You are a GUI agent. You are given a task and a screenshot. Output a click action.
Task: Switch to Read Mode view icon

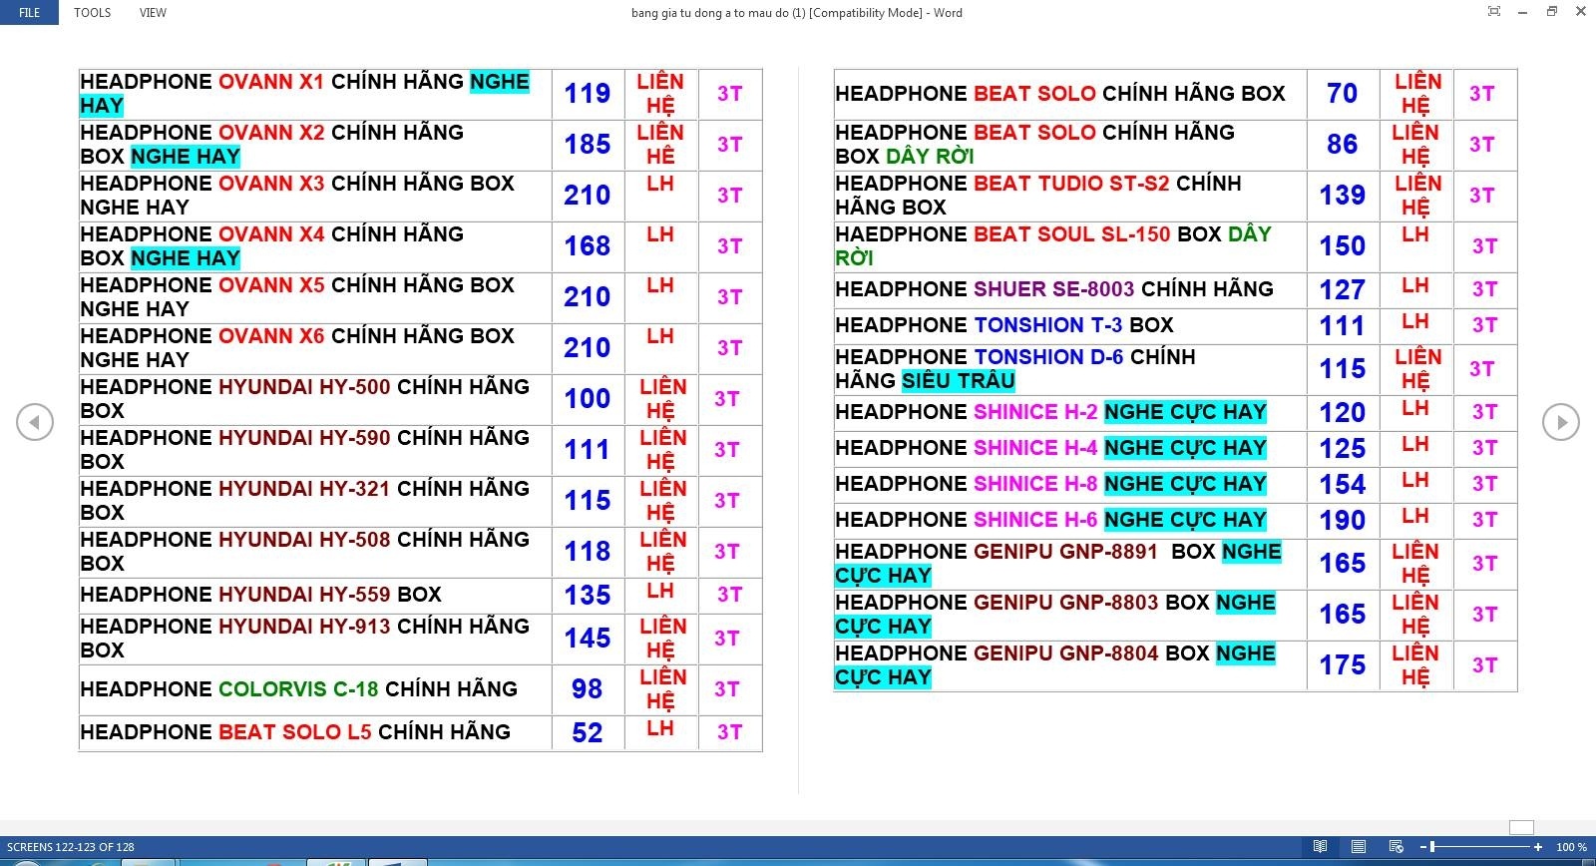[x=1320, y=847]
